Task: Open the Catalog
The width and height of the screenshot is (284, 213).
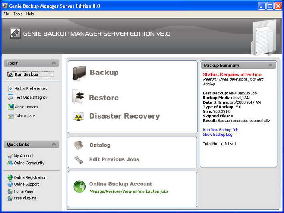Action: point(100,145)
